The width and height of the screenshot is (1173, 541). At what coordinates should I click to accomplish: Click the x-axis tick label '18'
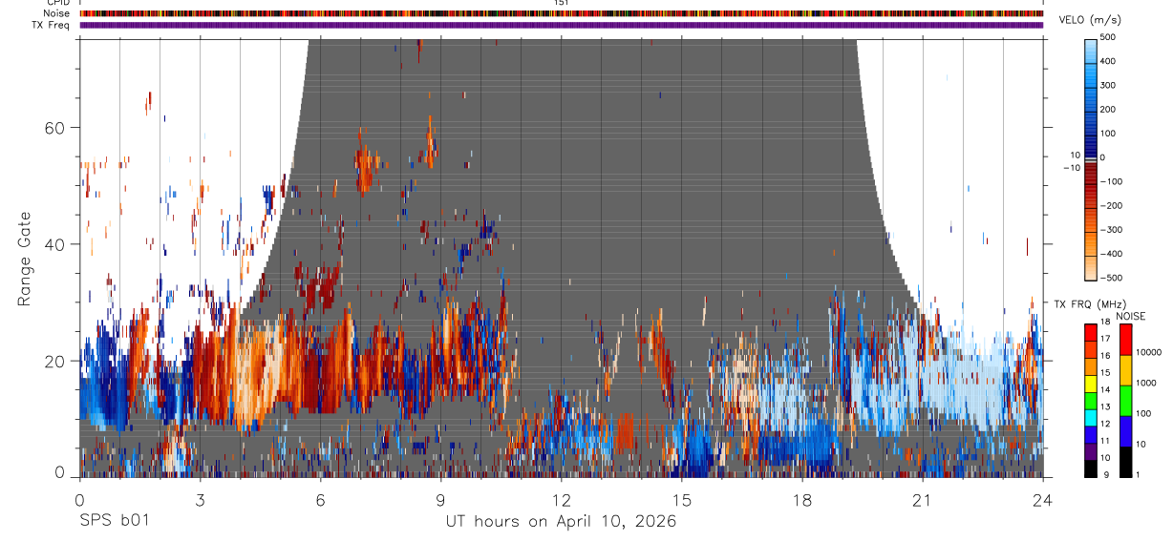tap(801, 499)
